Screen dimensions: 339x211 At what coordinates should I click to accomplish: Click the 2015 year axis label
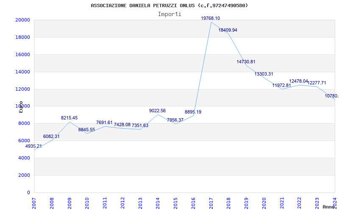point(175,203)
